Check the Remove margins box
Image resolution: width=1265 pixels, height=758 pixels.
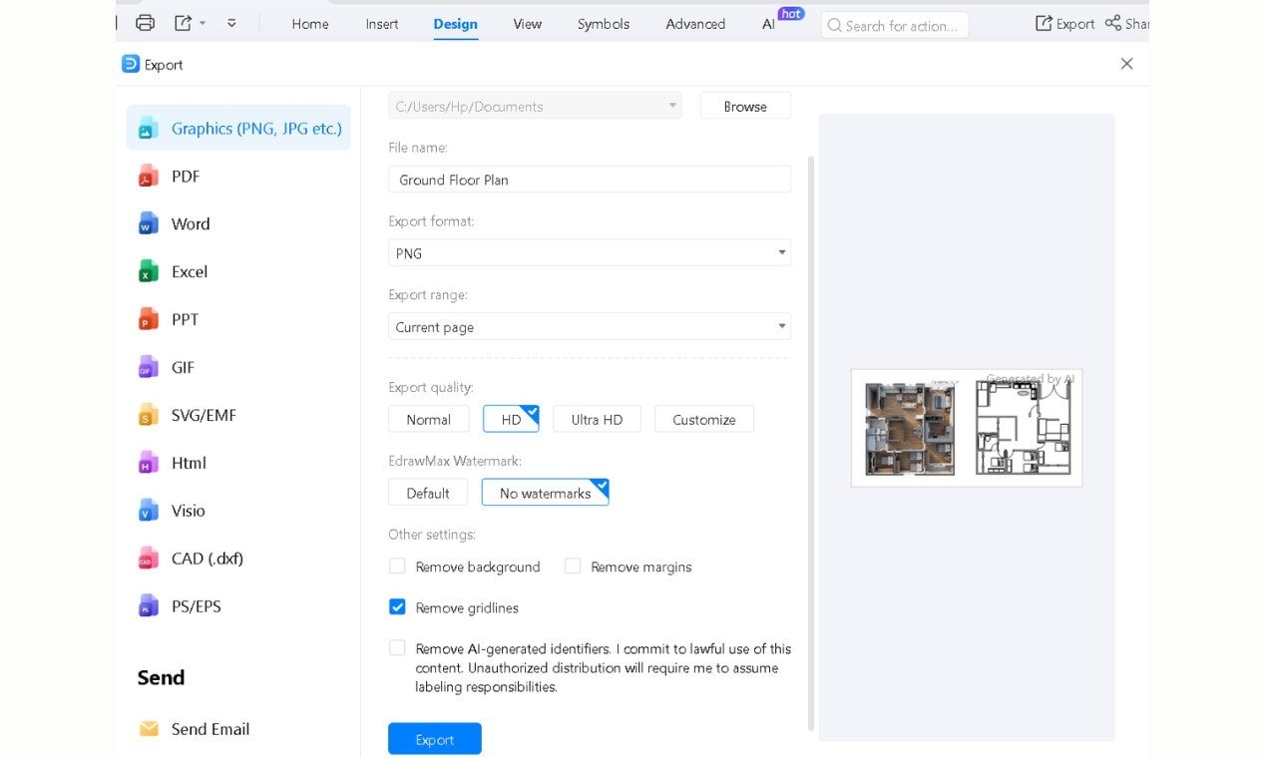[574, 566]
